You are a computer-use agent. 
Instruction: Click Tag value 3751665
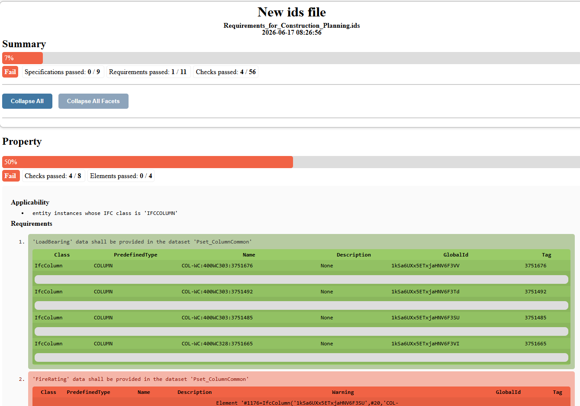click(x=535, y=344)
